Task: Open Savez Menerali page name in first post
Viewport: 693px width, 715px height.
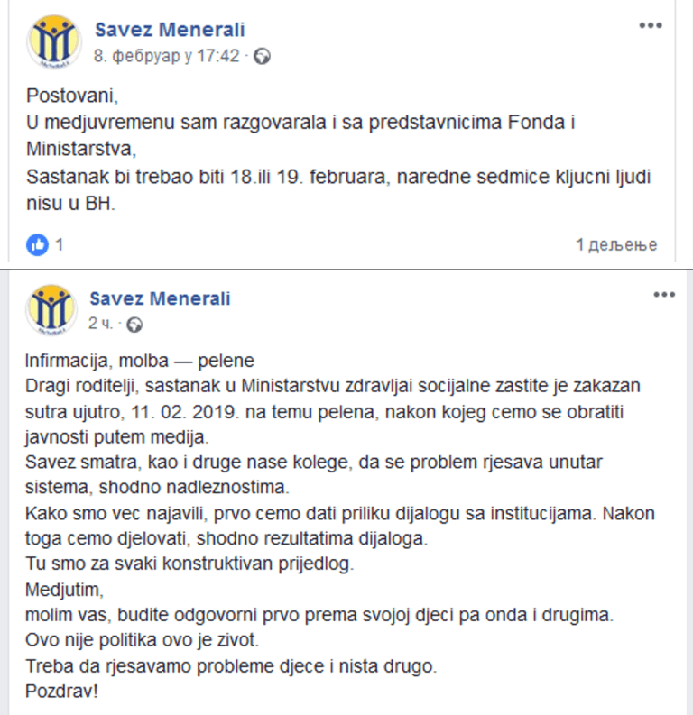Action: (x=170, y=30)
